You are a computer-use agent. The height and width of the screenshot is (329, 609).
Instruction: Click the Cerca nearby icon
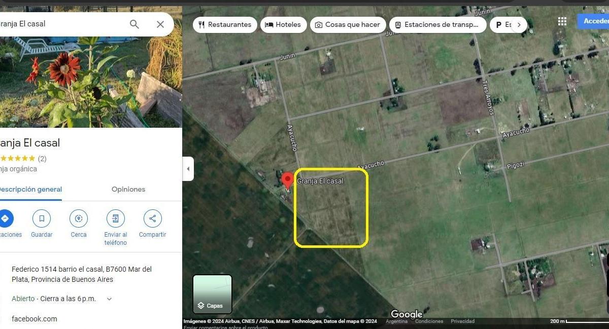[79, 219]
